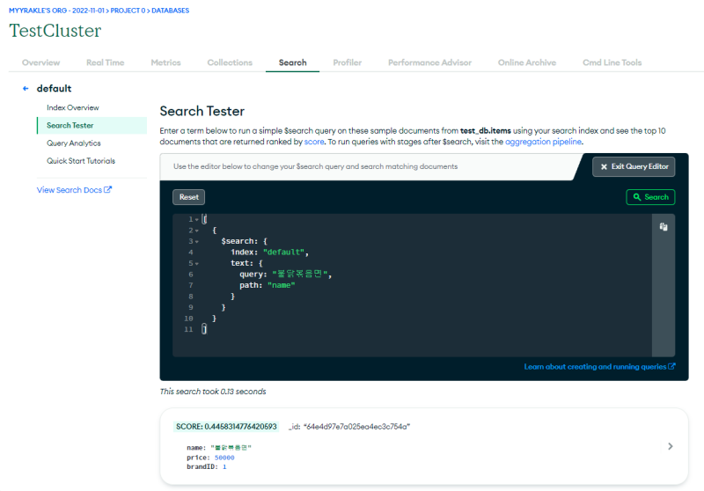Viewport: 704px width, 491px height.
Task: Collapse the $search block fold arrow
Action: point(197,241)
